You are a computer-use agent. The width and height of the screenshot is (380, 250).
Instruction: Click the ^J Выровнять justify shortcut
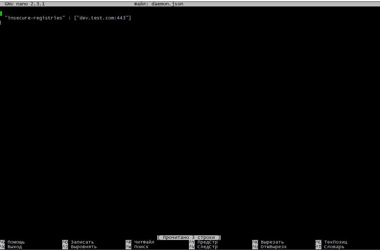[79, 247]
